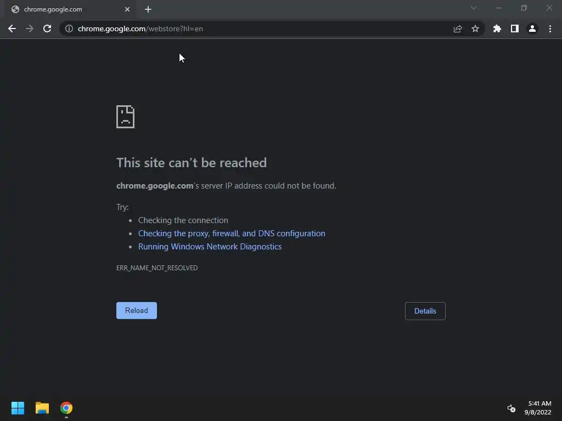This screenshot has width=562, height=421.
Task: Open a new tab with plus button
Action: pyautogui.click(x=148, y=9)
